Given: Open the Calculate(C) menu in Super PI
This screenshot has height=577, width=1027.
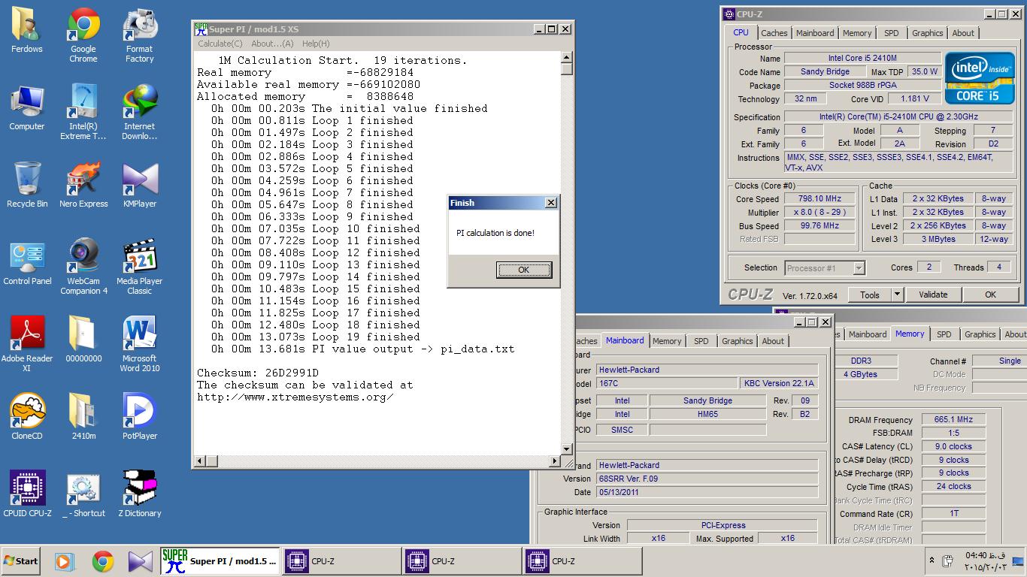Looking at the screenshot, I should 220,44.
